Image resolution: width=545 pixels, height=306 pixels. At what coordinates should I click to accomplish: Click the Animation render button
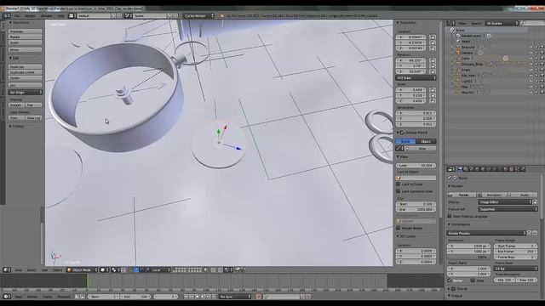[492, 195]
